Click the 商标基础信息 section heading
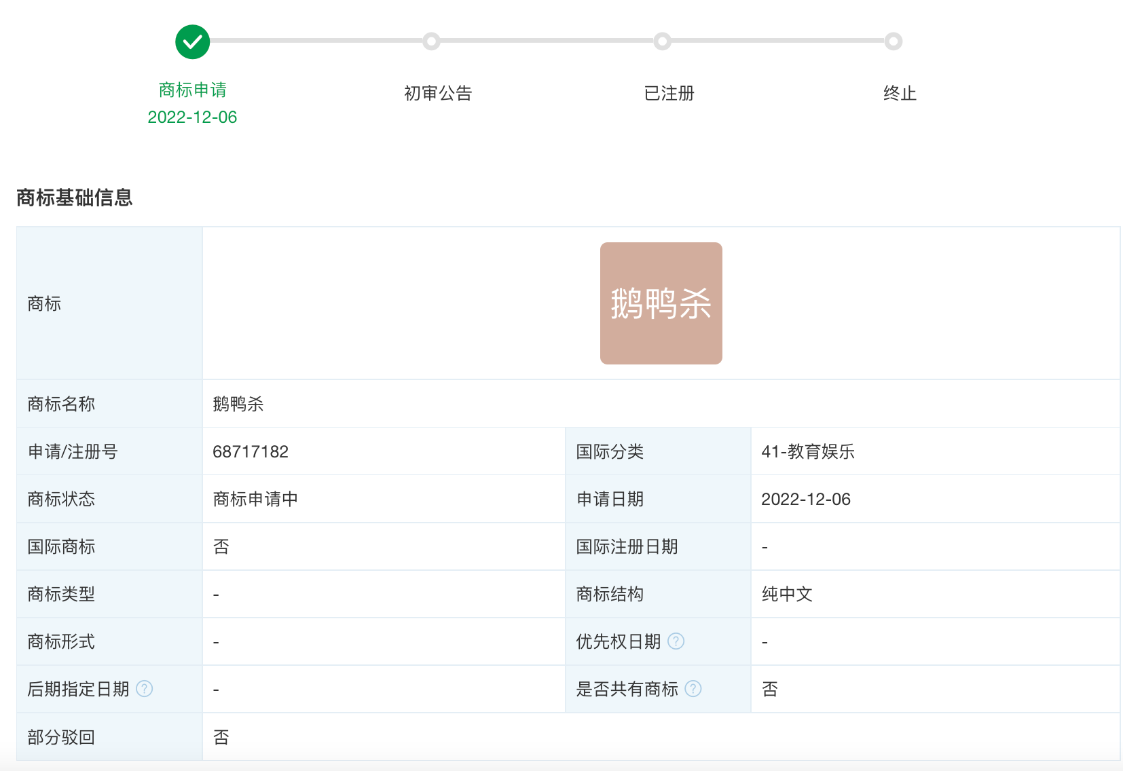This screenshot has width=1123, height=771. click(x=75, y=198)
